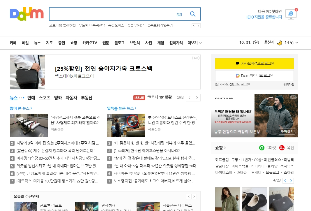Switch to the 부동산 news tab
Screen dimensions: 311x211
87,98
